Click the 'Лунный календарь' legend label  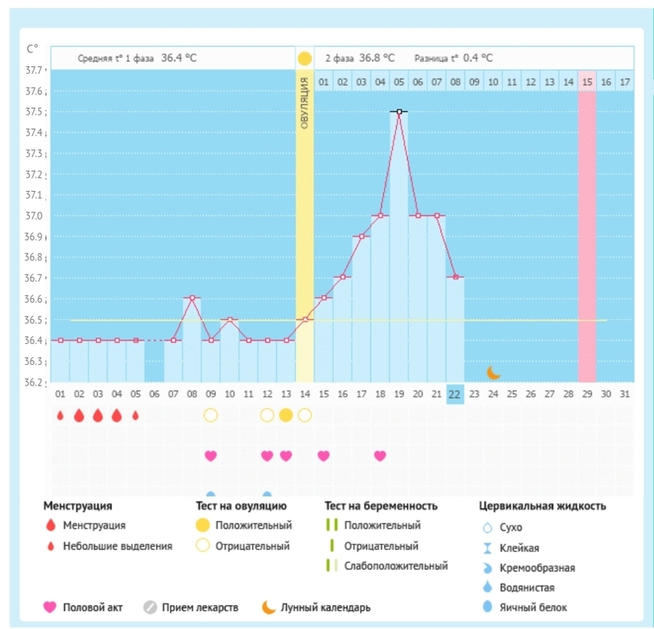[325, 607]
